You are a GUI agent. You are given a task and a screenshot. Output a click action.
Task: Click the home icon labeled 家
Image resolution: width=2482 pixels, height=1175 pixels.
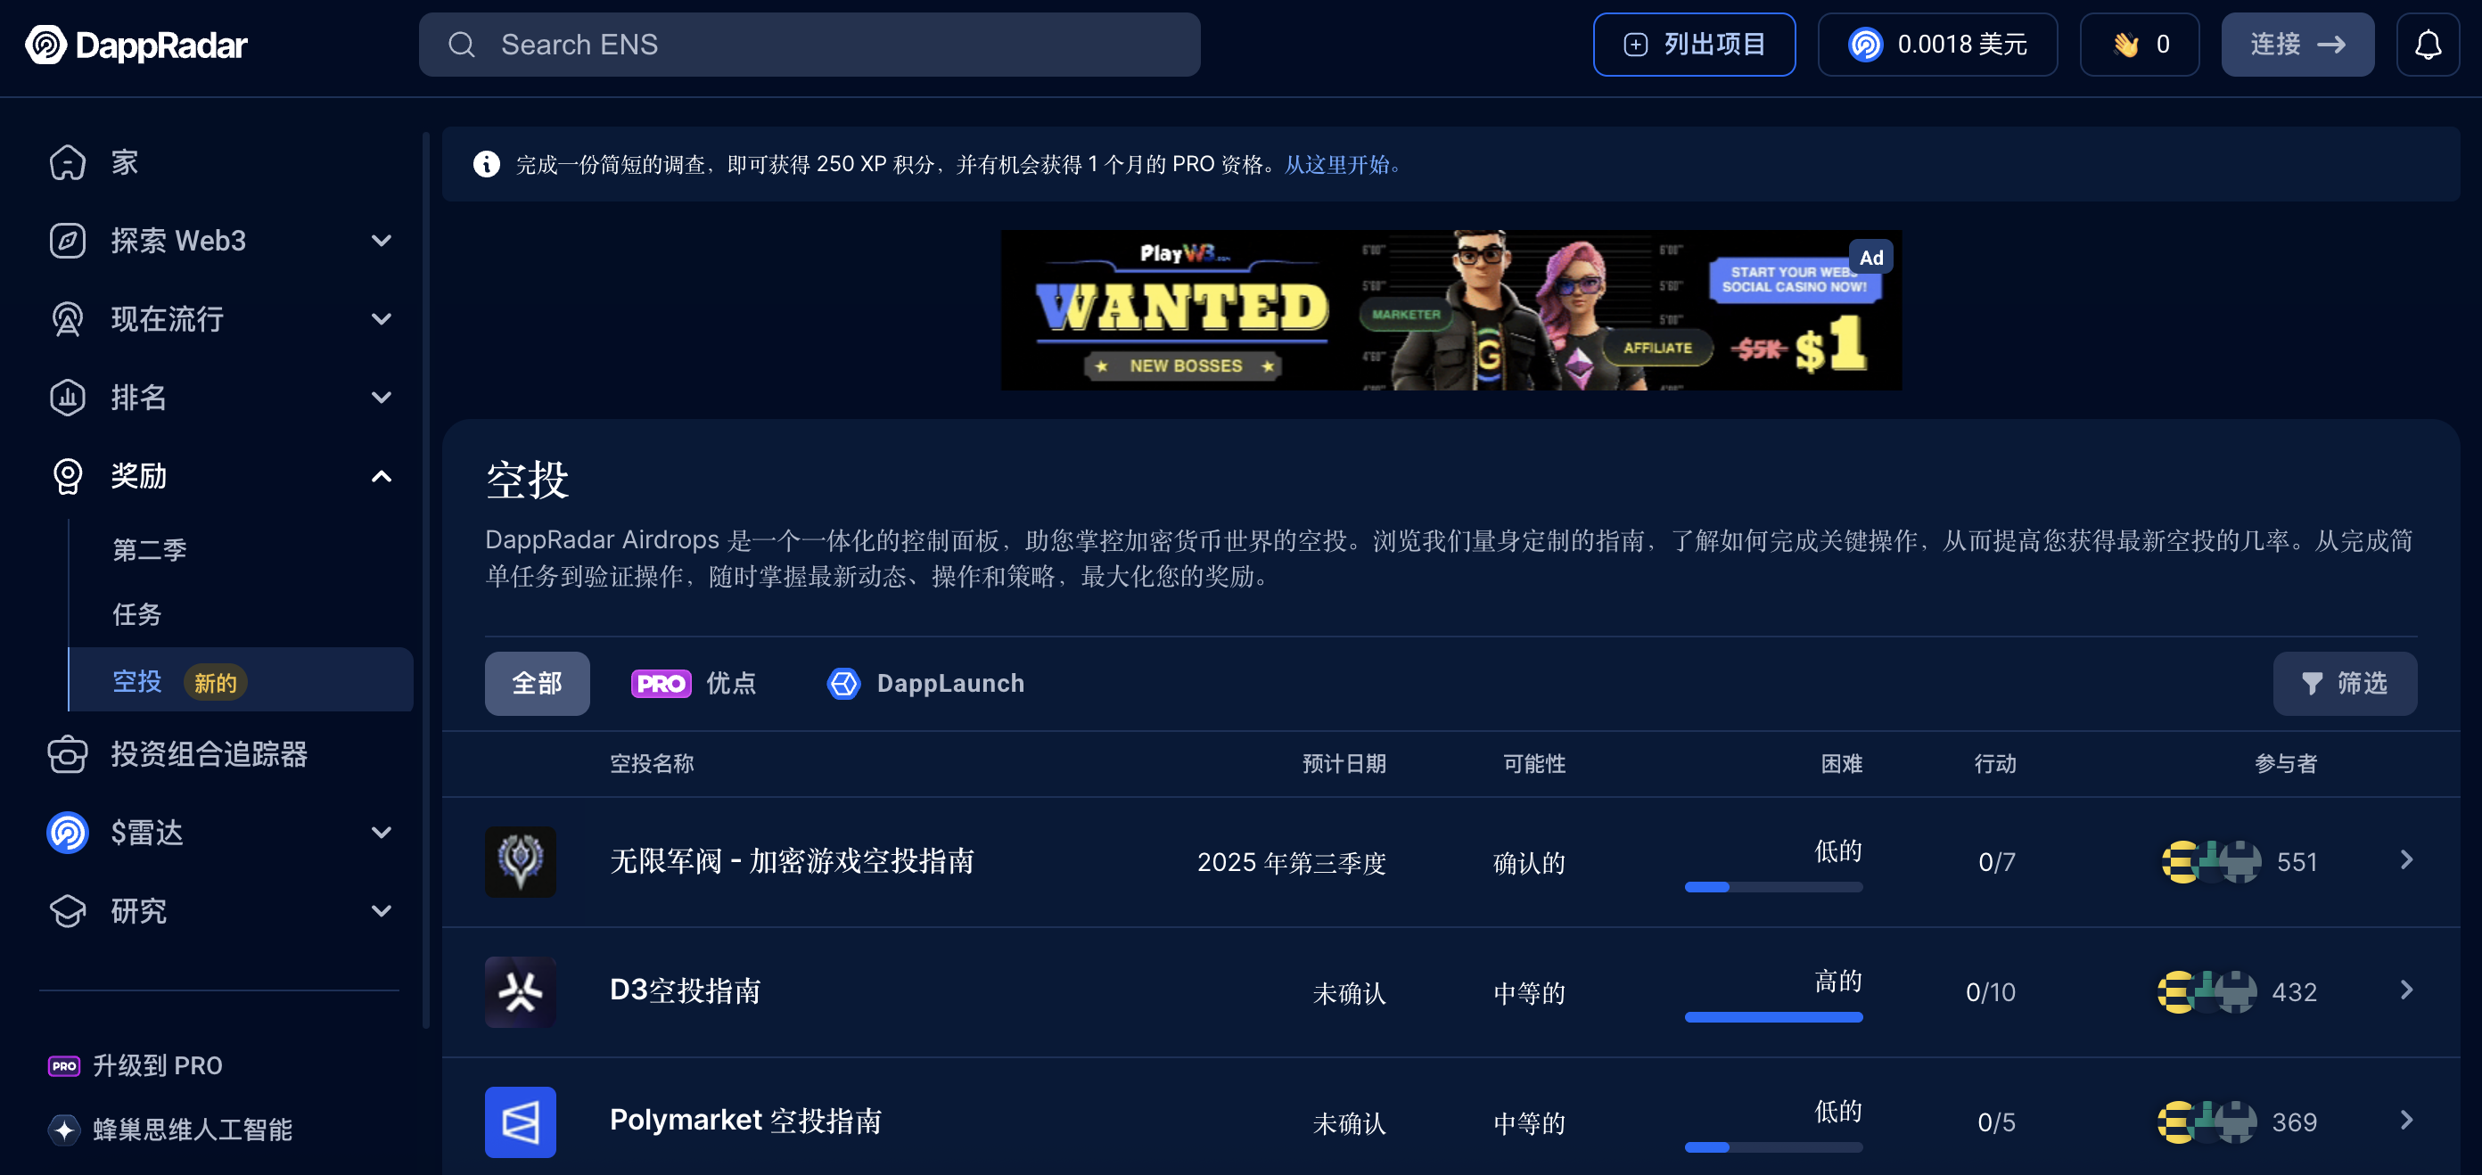coord(68,161)
